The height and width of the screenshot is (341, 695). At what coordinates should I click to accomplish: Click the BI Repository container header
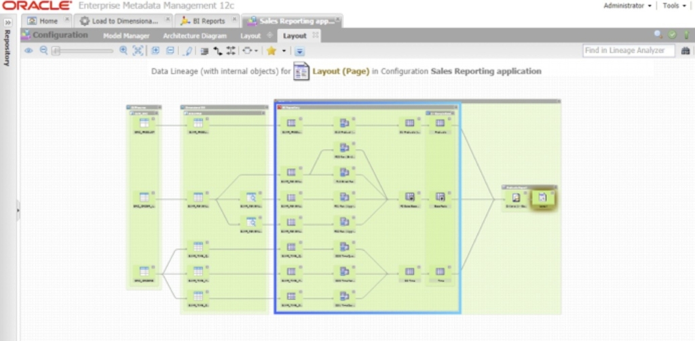click(368, 107)
